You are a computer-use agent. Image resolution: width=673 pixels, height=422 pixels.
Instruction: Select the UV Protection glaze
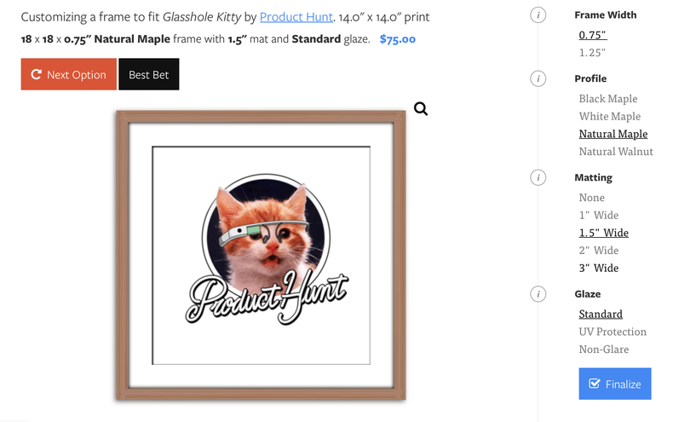(x=613, y=332)
